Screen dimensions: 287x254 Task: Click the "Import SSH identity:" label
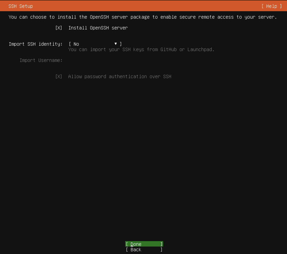click(x=36, y=44)
